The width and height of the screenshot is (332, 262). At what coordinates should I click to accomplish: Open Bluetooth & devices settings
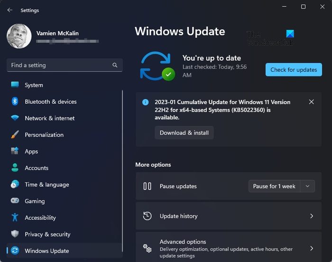(x=64, y=101)
